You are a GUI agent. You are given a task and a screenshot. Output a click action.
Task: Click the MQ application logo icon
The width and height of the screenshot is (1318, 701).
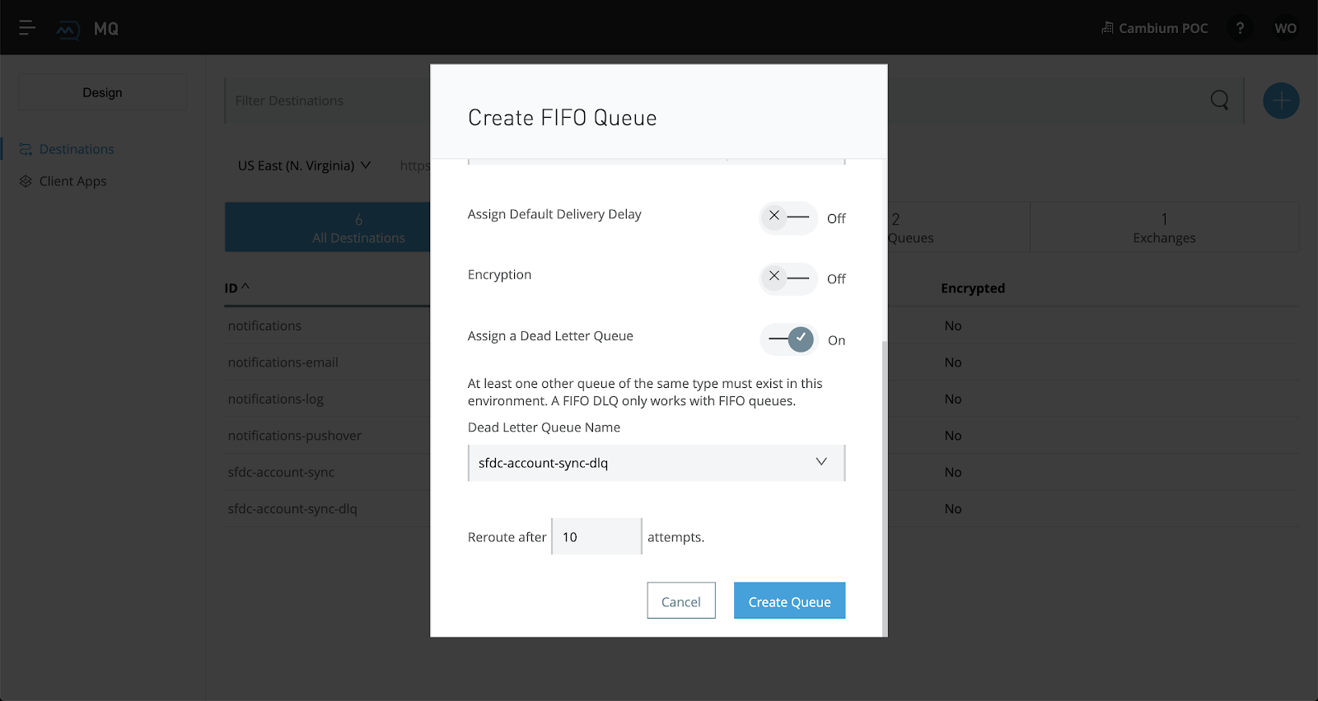(x=68, y=30)
